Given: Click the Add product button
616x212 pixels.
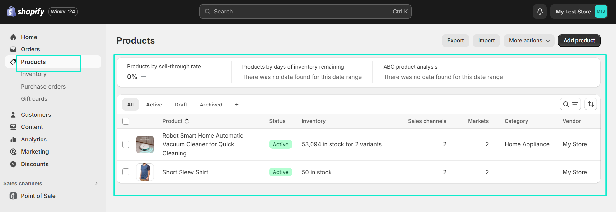Looking at the screenshot, I should point(579,40).
